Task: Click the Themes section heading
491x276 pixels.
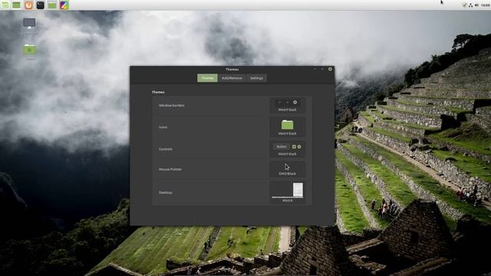Action: (158, 92)
